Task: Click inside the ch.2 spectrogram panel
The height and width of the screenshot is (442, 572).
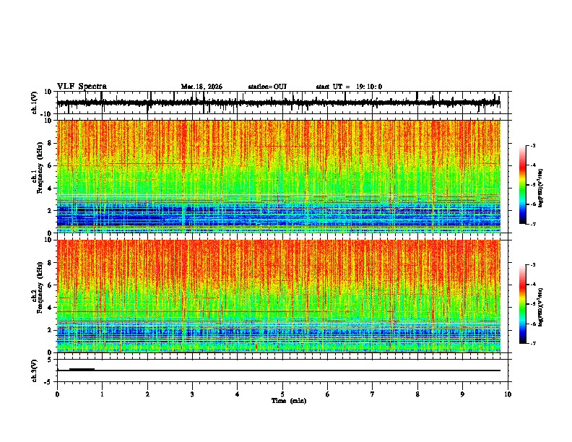Action: [279, 296]
